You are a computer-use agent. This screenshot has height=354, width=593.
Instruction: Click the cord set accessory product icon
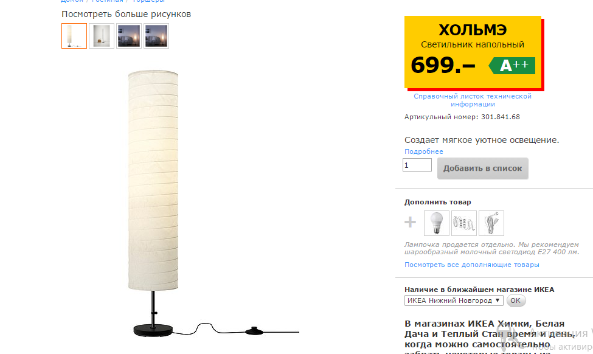(491, 223)
